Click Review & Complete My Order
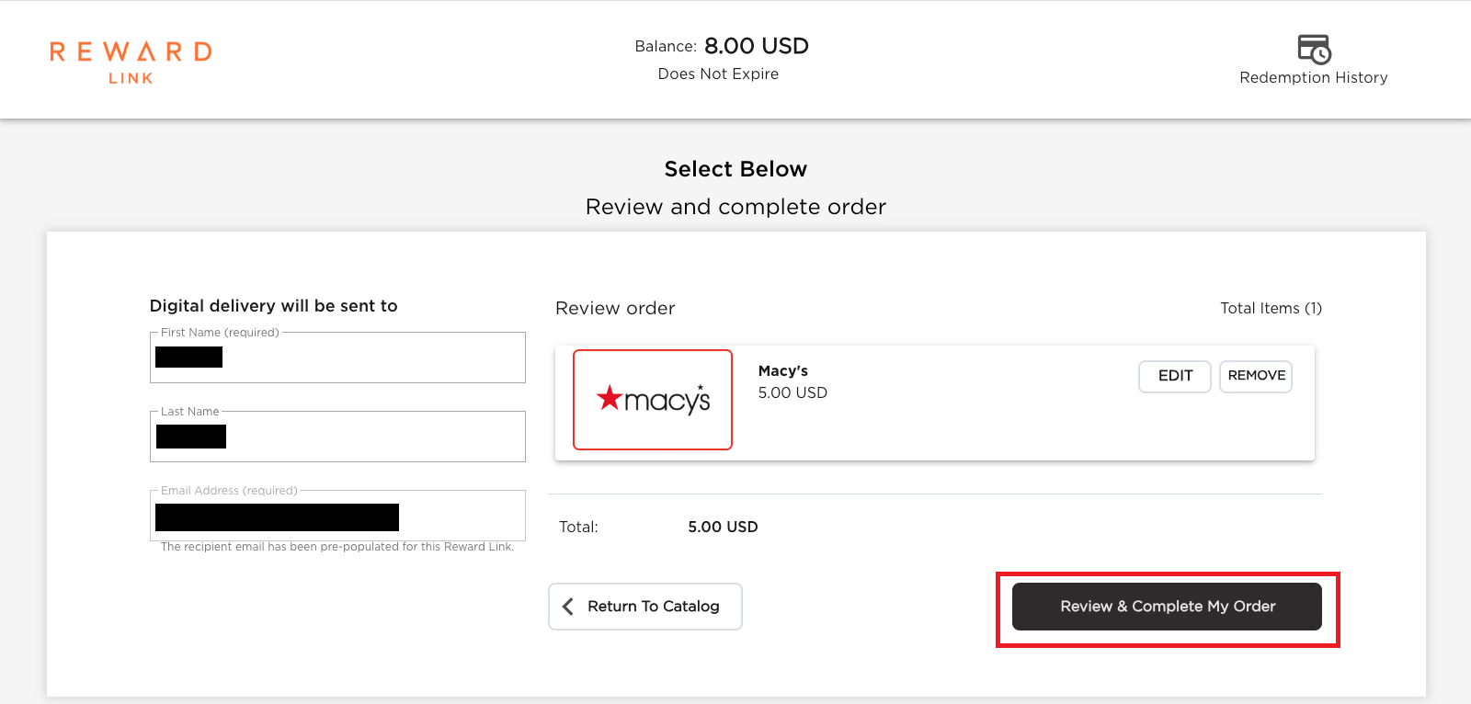Image resolution: width=1471 pixels, height=704 pixels. 1167,607
